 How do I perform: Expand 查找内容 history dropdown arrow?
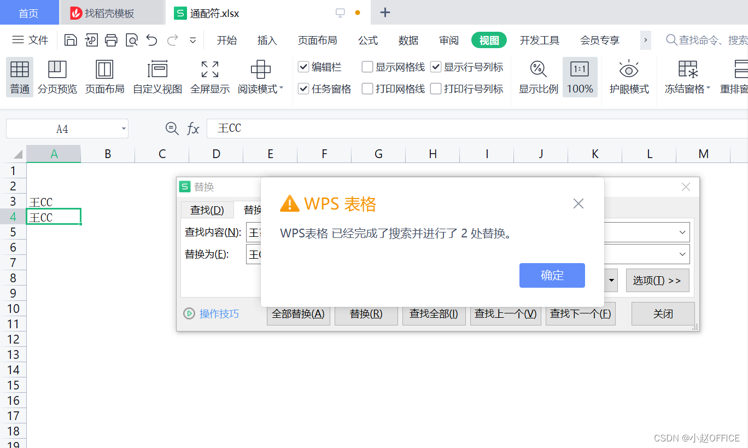(x=682, y=232)
